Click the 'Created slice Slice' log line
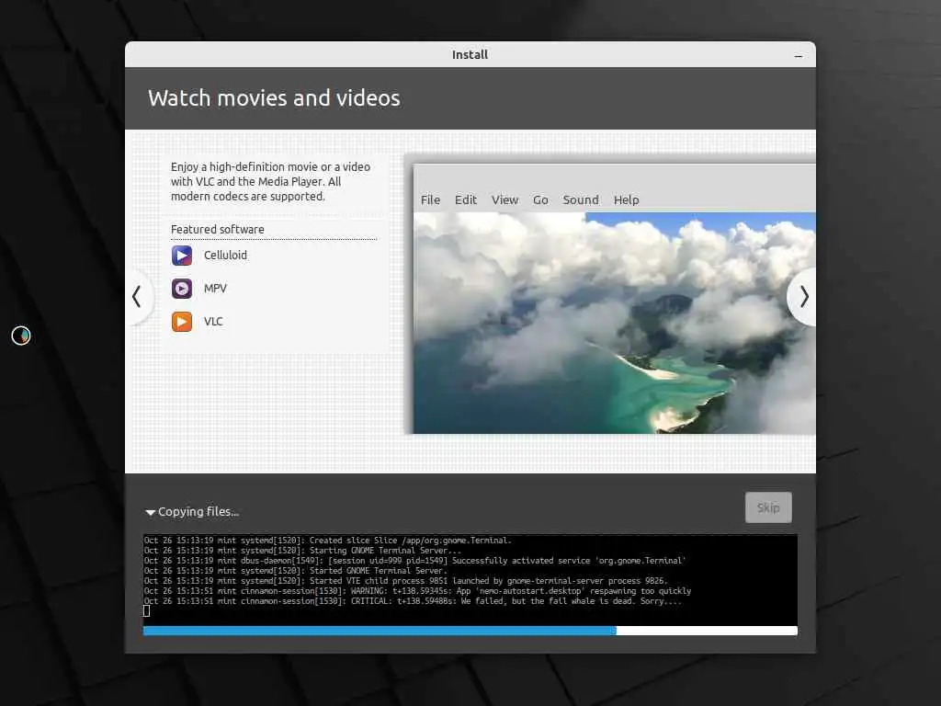The image size is (941, 706). 328,541
